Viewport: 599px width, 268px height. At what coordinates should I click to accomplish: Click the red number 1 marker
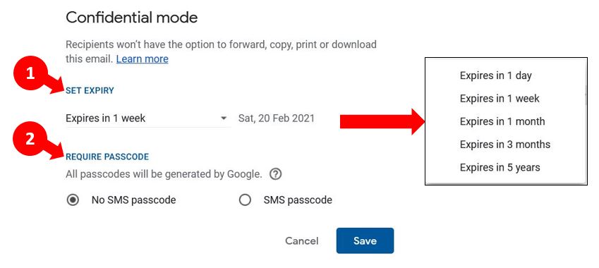(30, 74)
